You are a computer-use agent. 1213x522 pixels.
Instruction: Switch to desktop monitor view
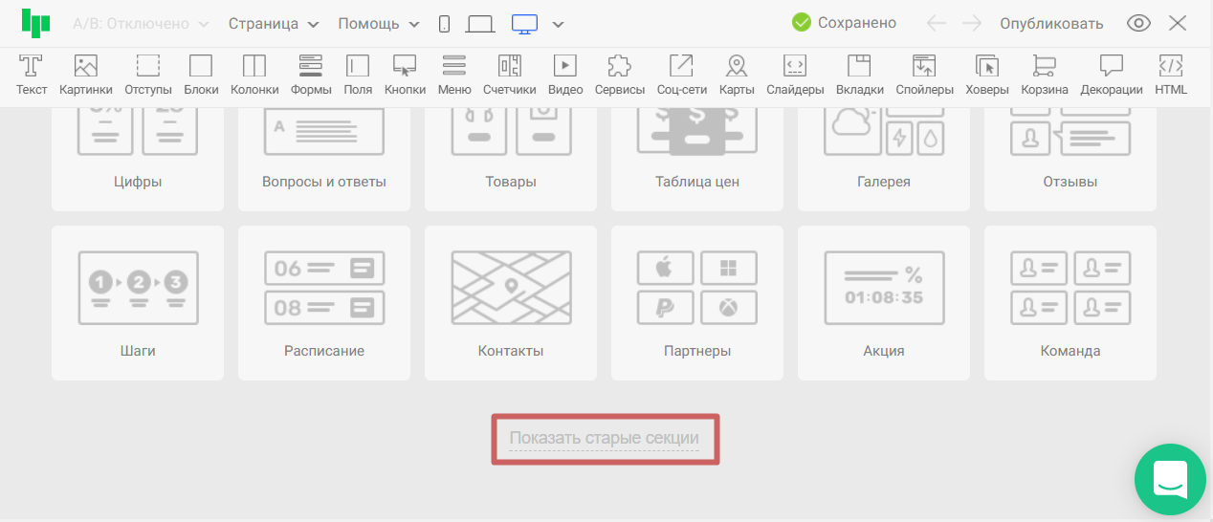(x=524, y=24)
